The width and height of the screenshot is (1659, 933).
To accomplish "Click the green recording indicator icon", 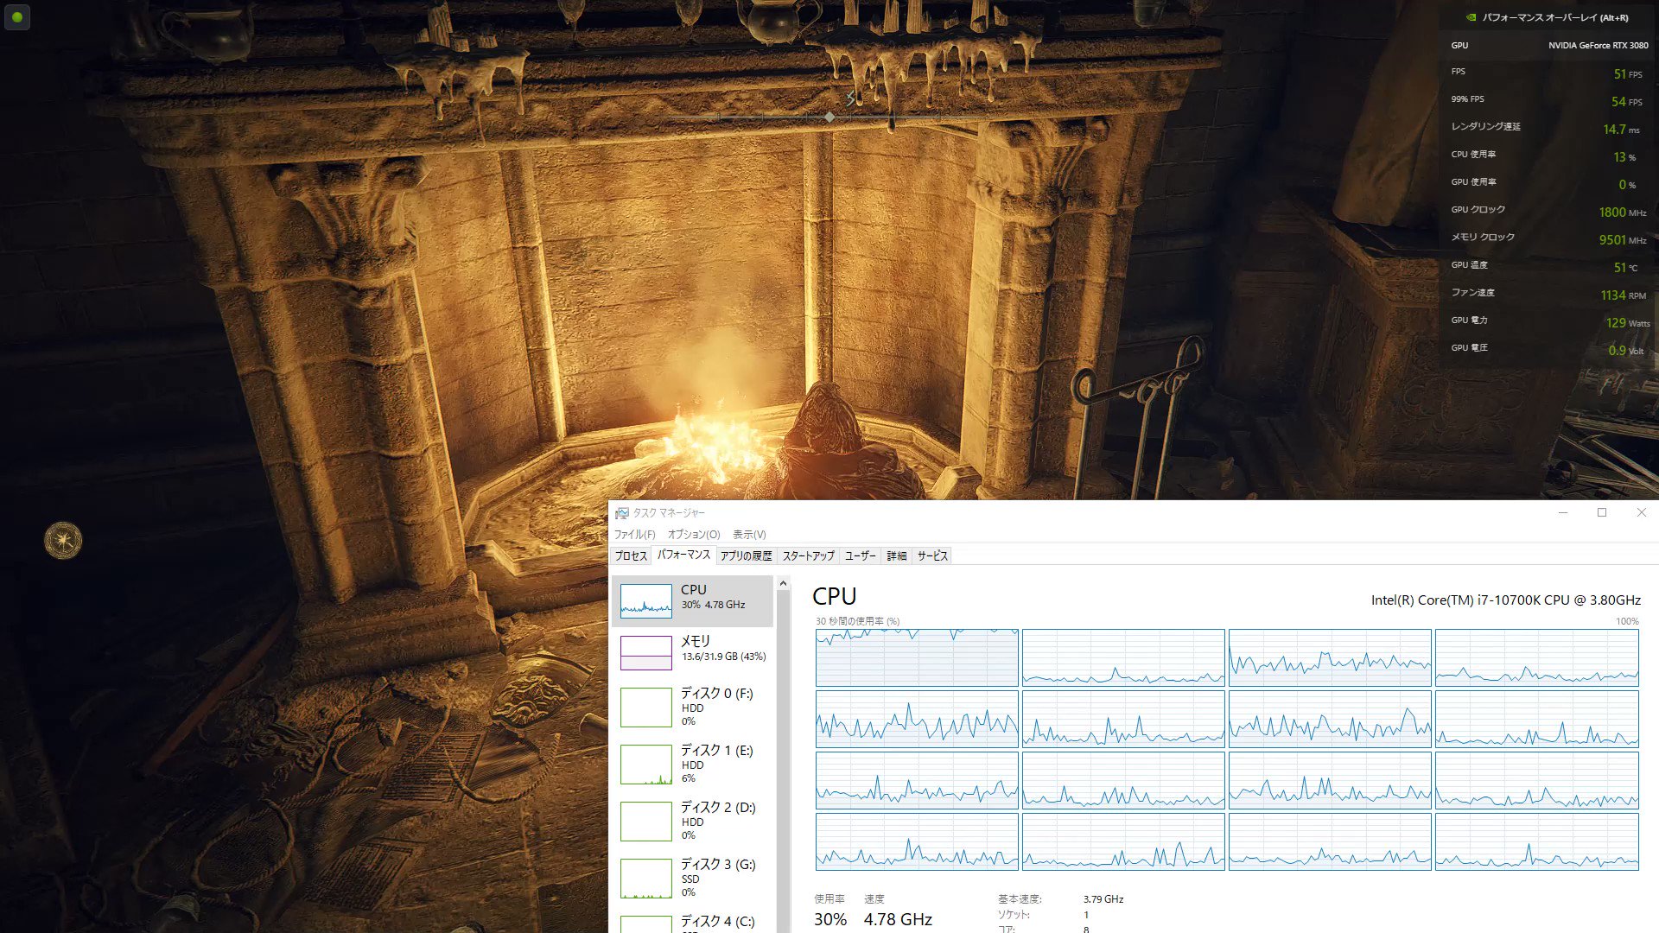I will coord(17,16).
